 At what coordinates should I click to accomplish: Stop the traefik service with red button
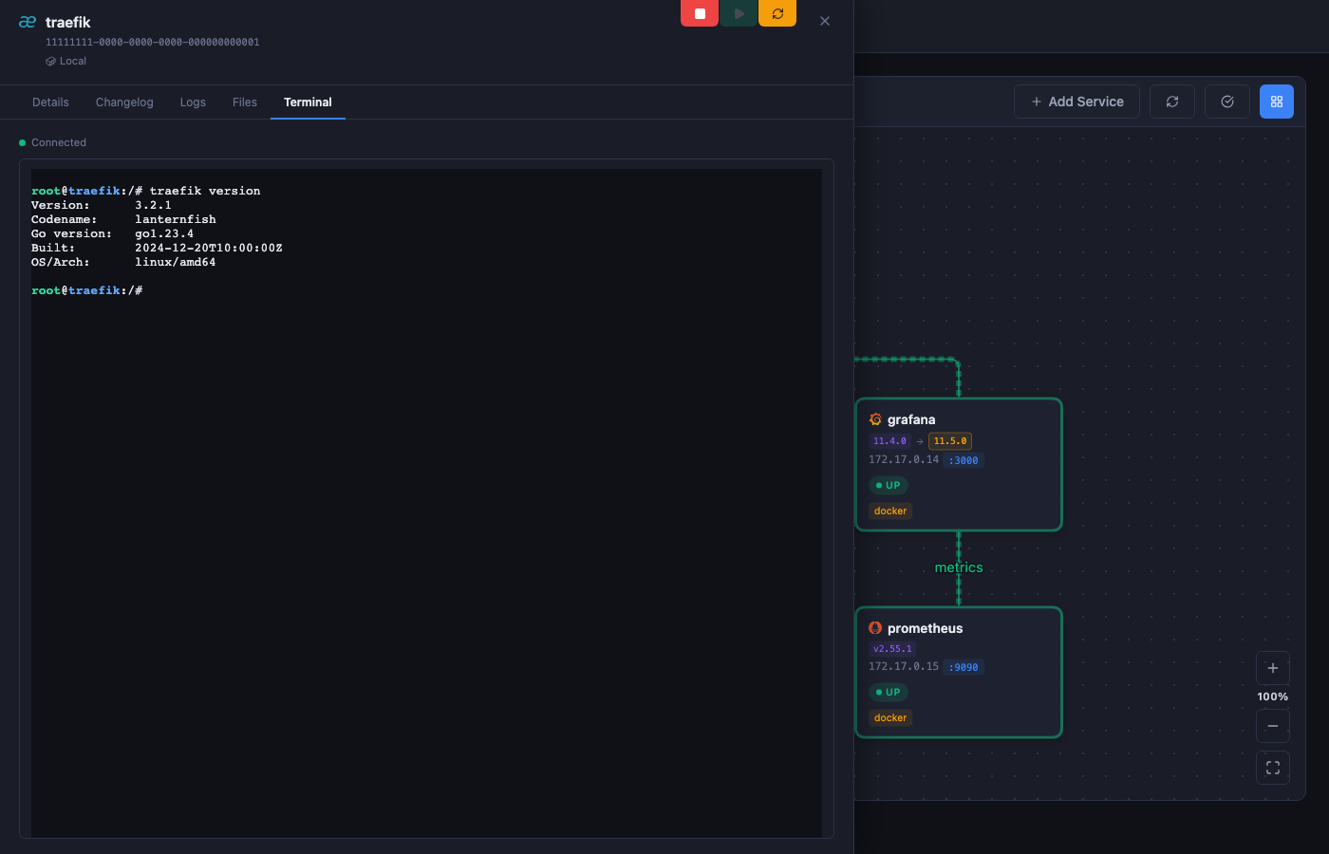(700, 13)
